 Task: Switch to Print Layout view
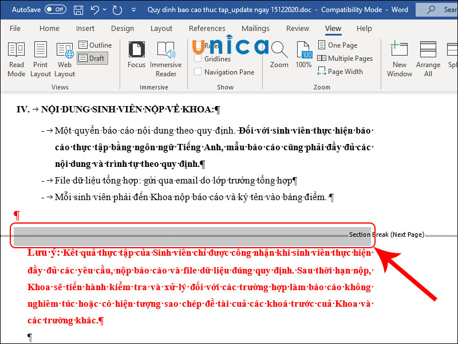point(41,60)
